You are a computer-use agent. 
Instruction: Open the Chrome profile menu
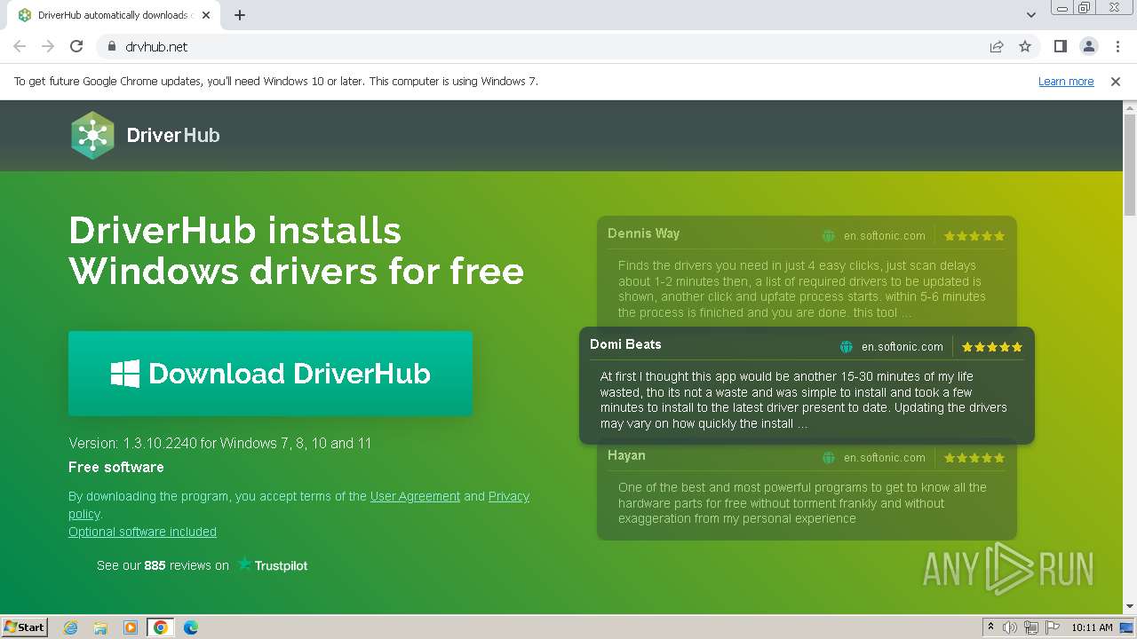click(x=1088, y=46)
